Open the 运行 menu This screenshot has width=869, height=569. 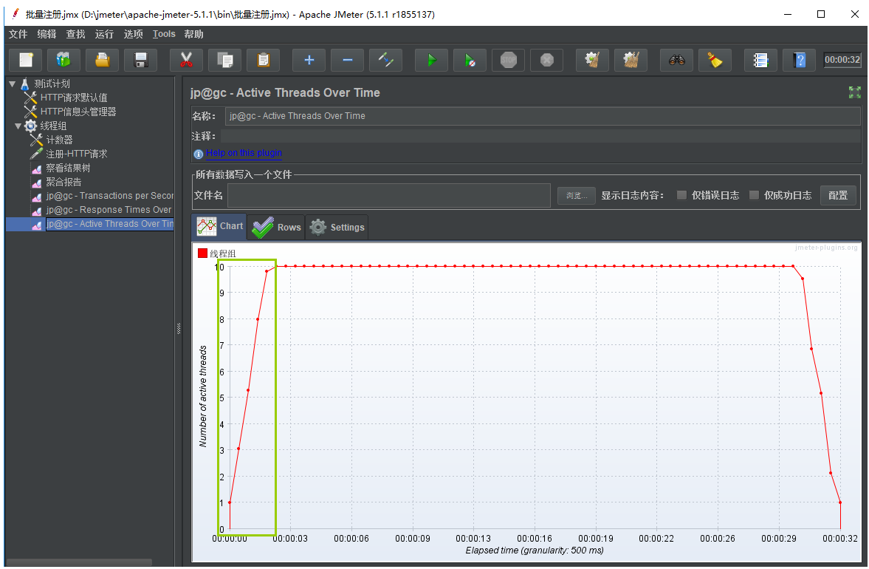click(x=104, y=35)
